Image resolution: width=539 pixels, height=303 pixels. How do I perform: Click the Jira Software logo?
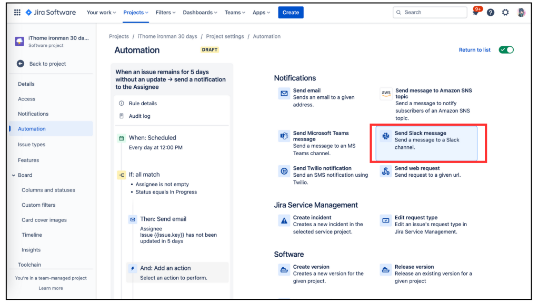(51, 13)
